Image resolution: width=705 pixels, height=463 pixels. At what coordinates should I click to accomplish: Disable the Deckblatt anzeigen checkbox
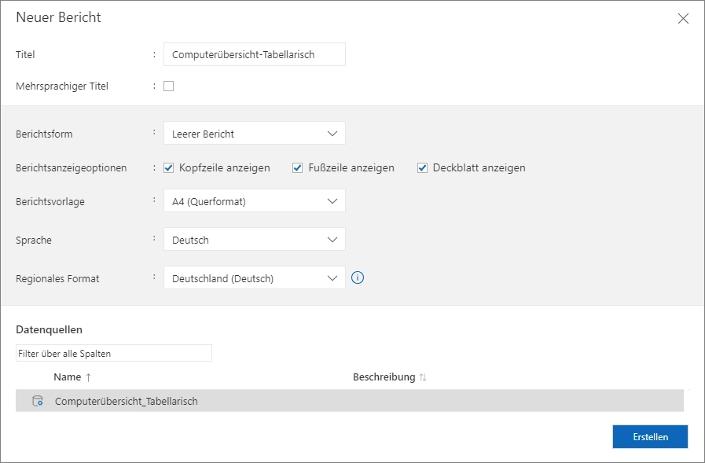[x=422, y=167]
